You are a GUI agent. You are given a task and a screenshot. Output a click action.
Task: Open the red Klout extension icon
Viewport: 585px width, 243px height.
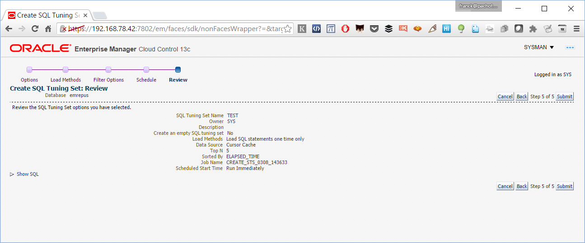(x=403, y=28)
